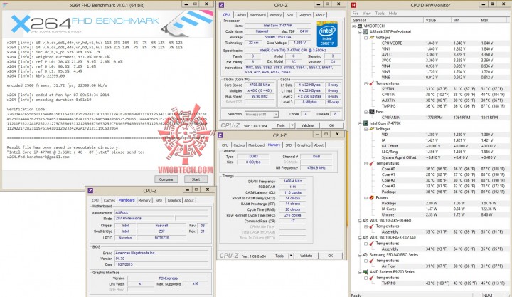Click the thermometer icon under WDC WD1002FAEX-00Z3A0
This screenshot has height=297, width=512.
click(372, 244)
